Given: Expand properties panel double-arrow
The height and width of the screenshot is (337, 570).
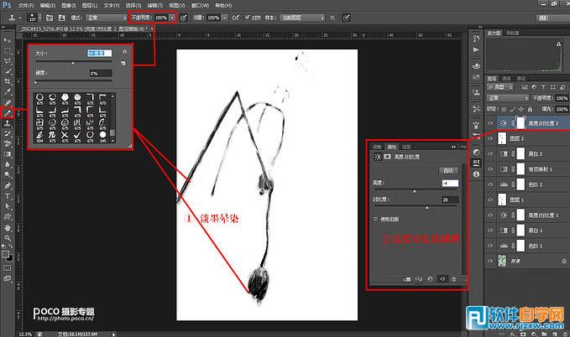Looking at the screenshot, I should point(453,147).
